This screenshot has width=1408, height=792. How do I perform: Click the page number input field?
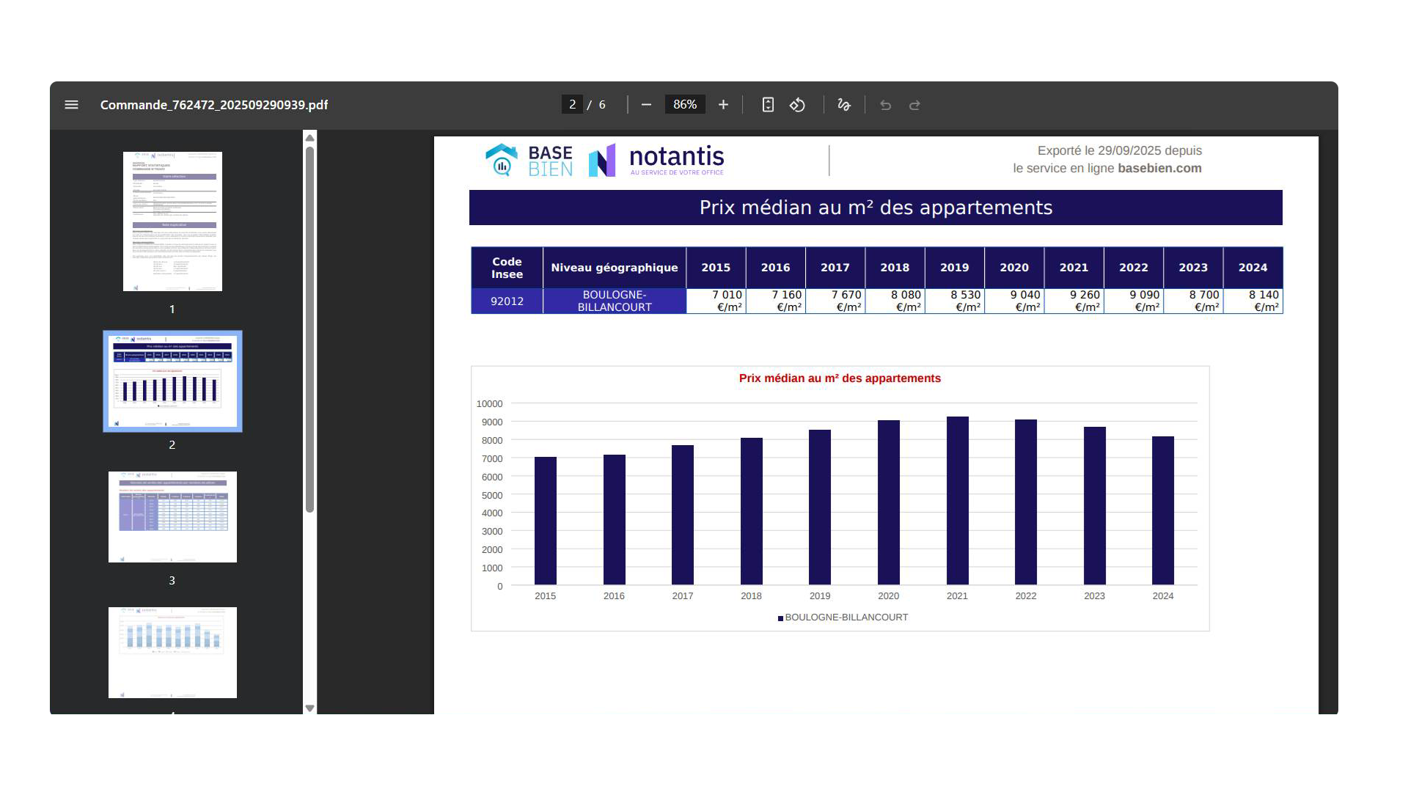(x=572, y=105)
